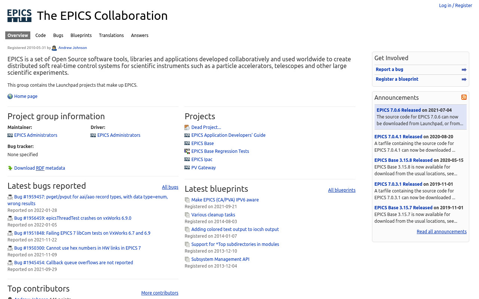The width and height of the screenshot is (479, 299).
Task: Open the More contributors link
Action: pyautogui.click(x=160, y=293)
